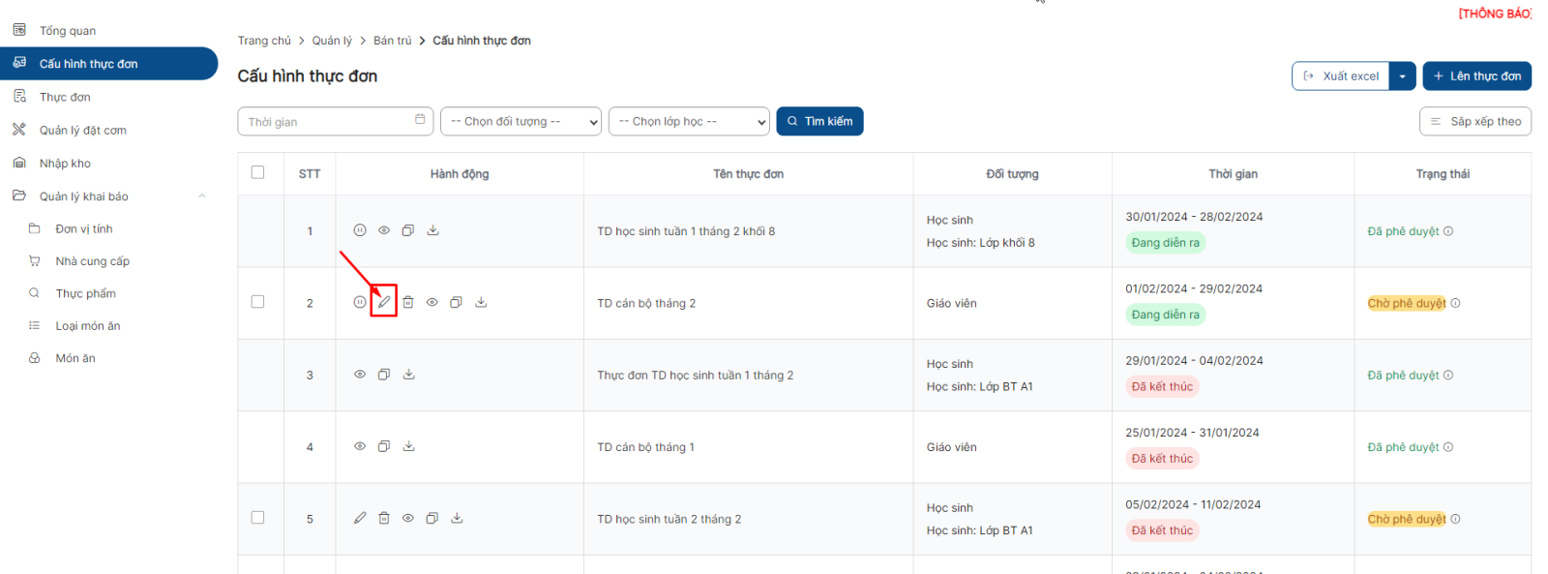Tick the checkbox for row 2
Viewport: 1548px width, 574px height.
257,302
